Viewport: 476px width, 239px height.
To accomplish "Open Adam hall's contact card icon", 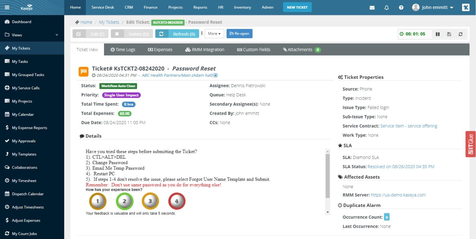I will tap(216, 75).
